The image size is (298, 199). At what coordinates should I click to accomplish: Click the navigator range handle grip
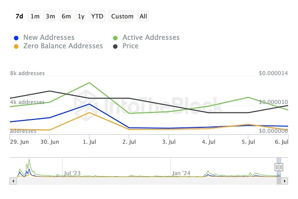[x=279, y=167]
